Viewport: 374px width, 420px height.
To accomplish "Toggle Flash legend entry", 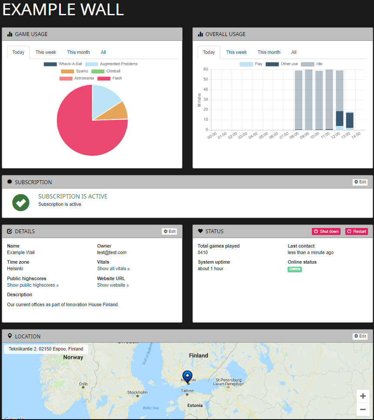I will pos(109,79).
